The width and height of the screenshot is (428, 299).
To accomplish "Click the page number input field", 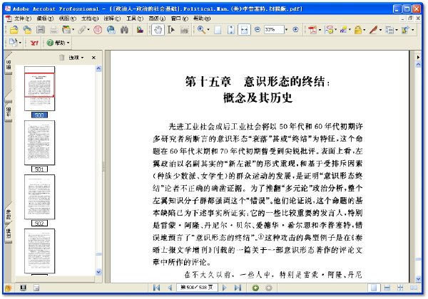I will coord(197,288).
